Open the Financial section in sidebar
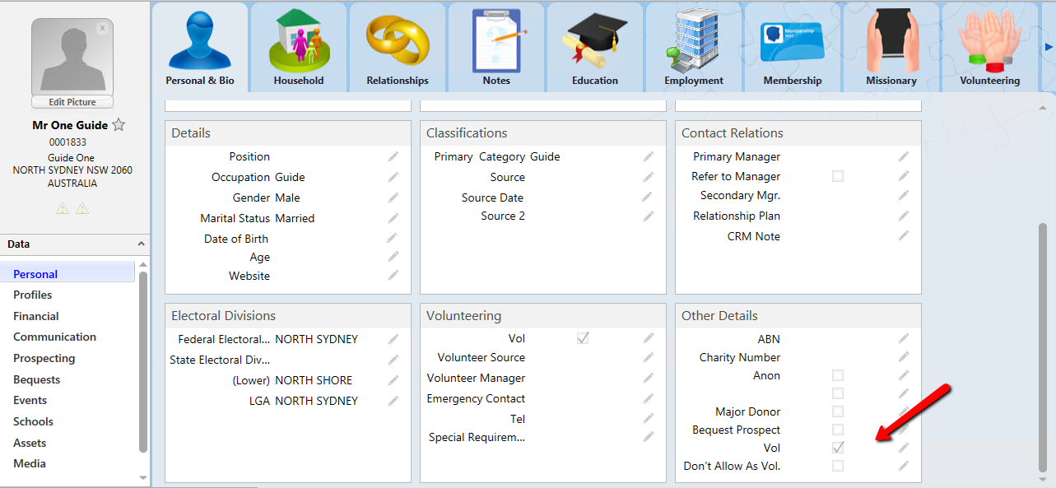 pyautogui.click(x=36, y=316)
